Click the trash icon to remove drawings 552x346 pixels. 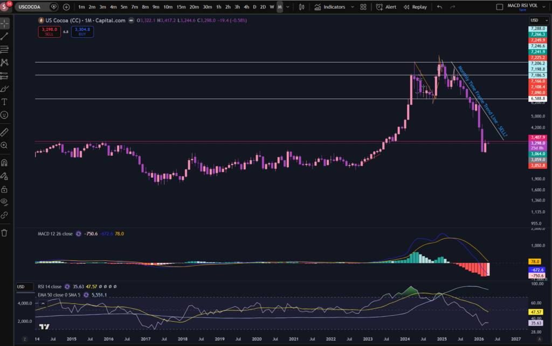click(4, 233)
